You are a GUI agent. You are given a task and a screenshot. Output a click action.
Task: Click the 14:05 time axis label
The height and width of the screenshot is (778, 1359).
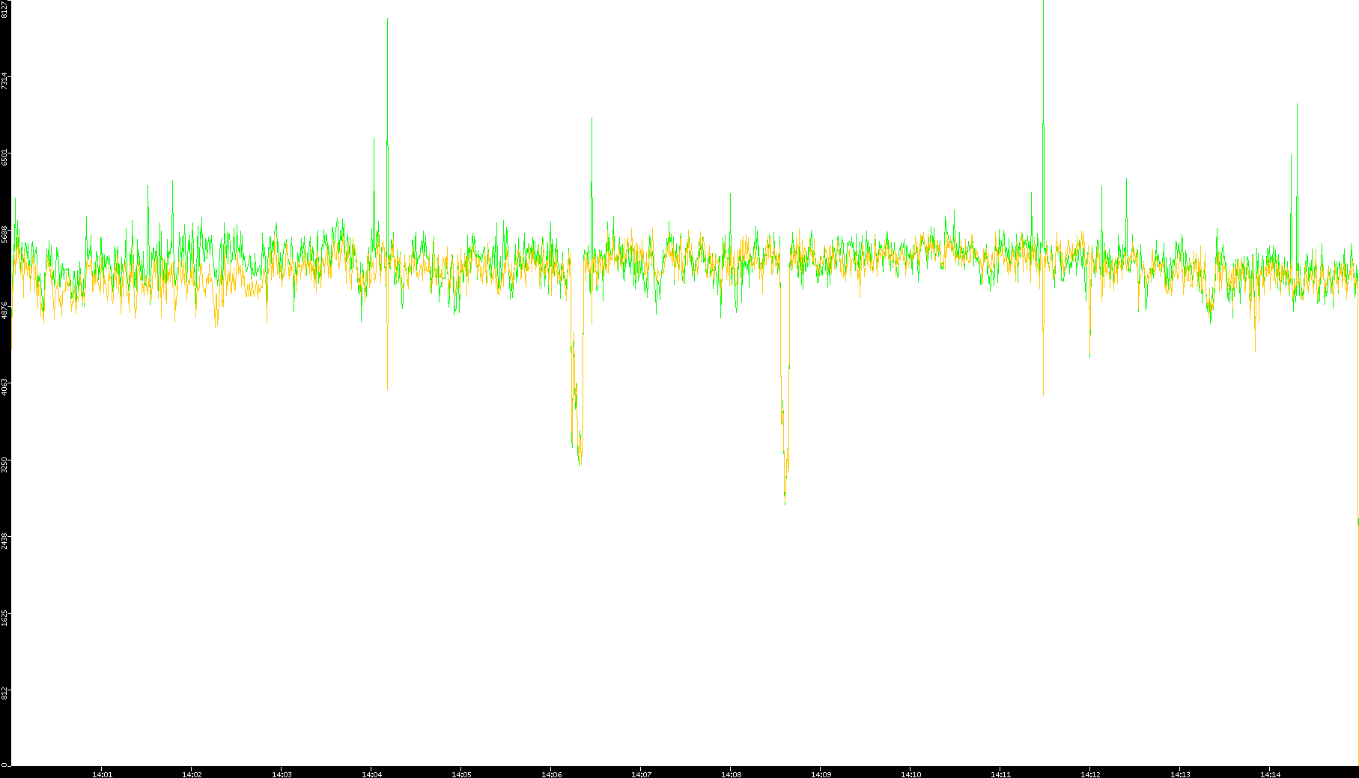click(x=461, y=774)
